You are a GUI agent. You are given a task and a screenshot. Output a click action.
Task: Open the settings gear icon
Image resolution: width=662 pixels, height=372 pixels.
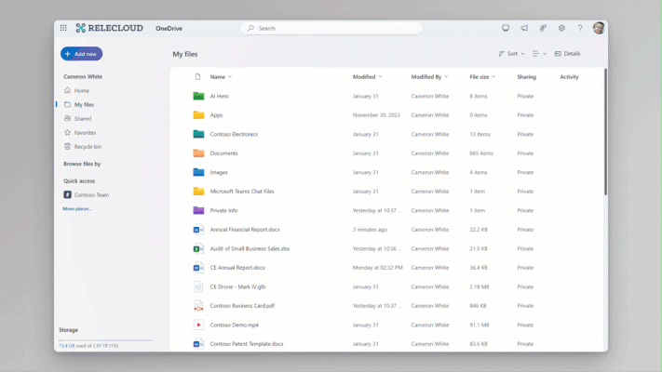(561, 28)
